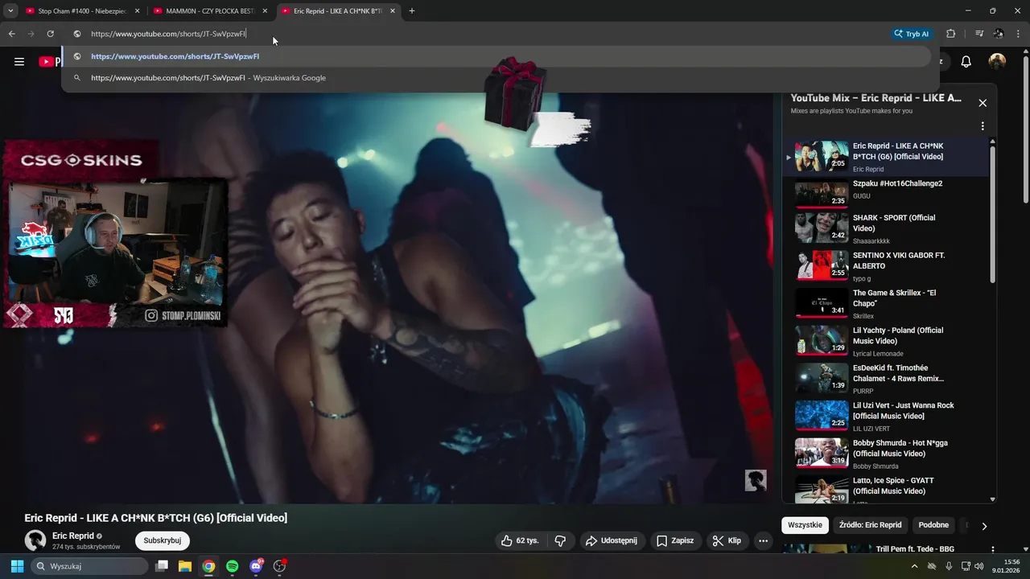The image size is (1030, 579).
Task: Open the Eric Reprid channel name link
Action: click(x=73, y=536)
